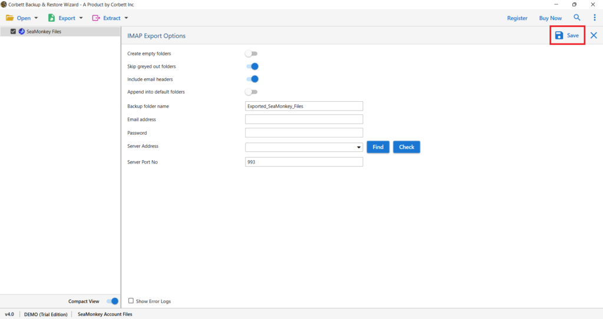The image size is (603, 319).
Task: Click the Open menu label
Action: (x=24, y=18)
